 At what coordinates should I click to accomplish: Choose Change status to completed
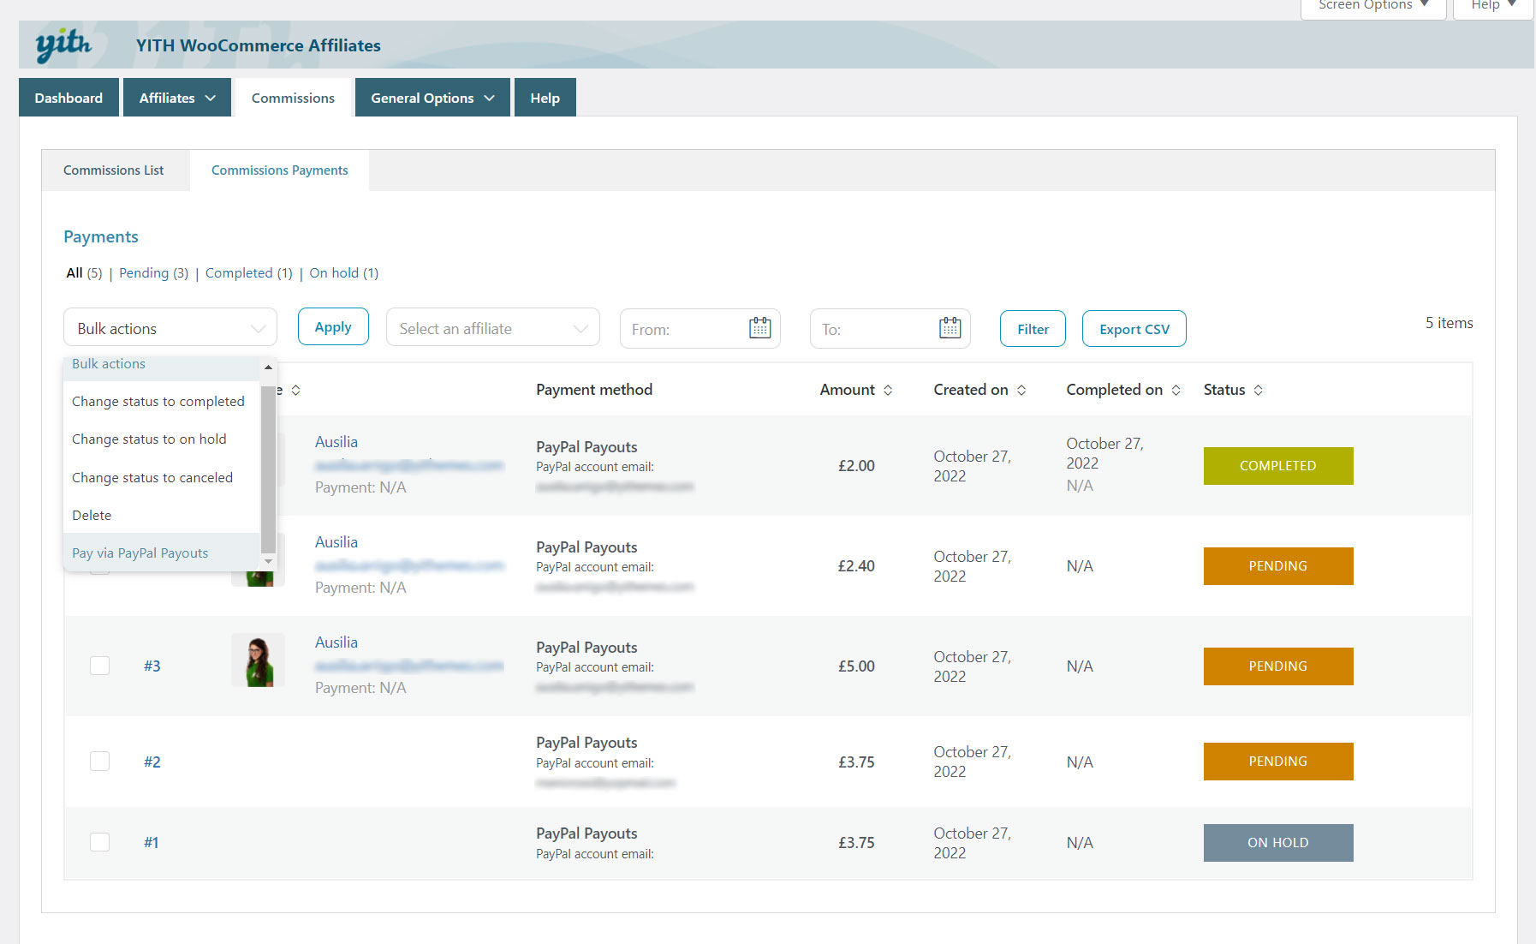tap(161, 401)
